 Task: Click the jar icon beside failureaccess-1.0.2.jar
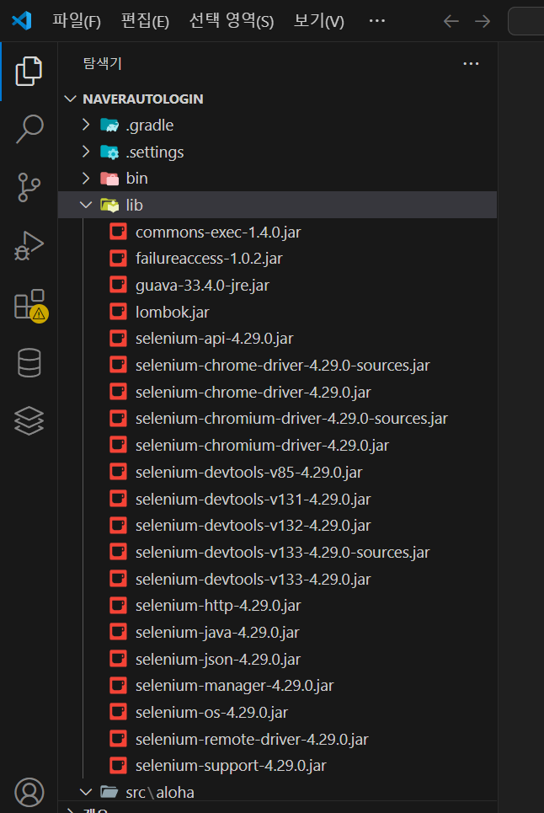(118, 258)
